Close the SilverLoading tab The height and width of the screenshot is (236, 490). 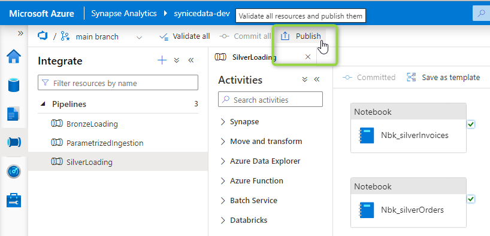coord(308,57)
